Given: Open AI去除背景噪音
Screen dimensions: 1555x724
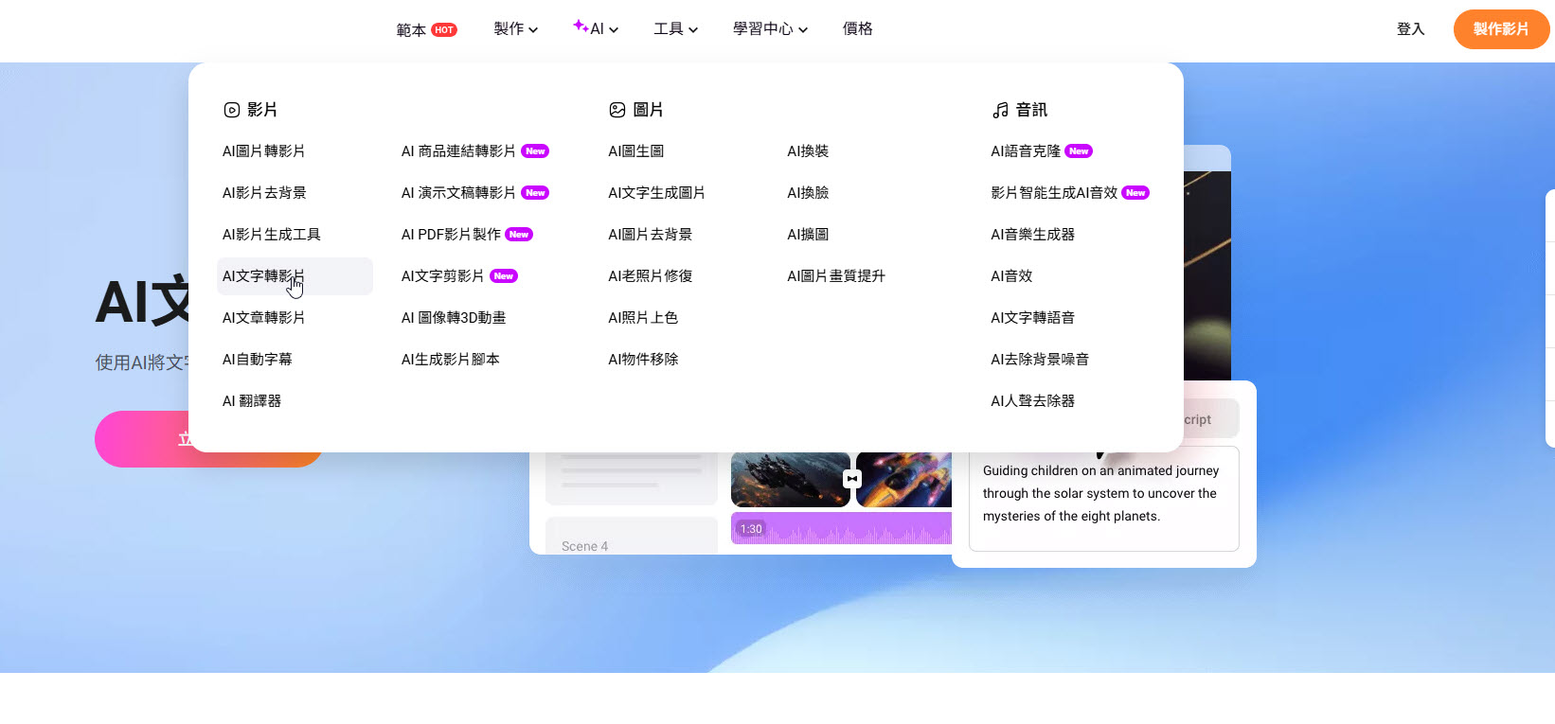Looking at the screenshot, I should tap(1040, 360).
